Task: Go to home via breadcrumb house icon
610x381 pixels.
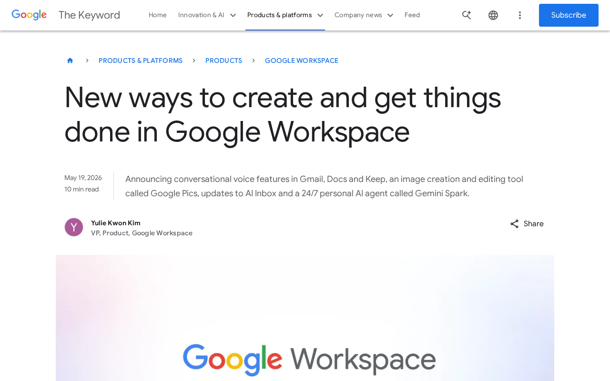Action: tap(70, 60)
